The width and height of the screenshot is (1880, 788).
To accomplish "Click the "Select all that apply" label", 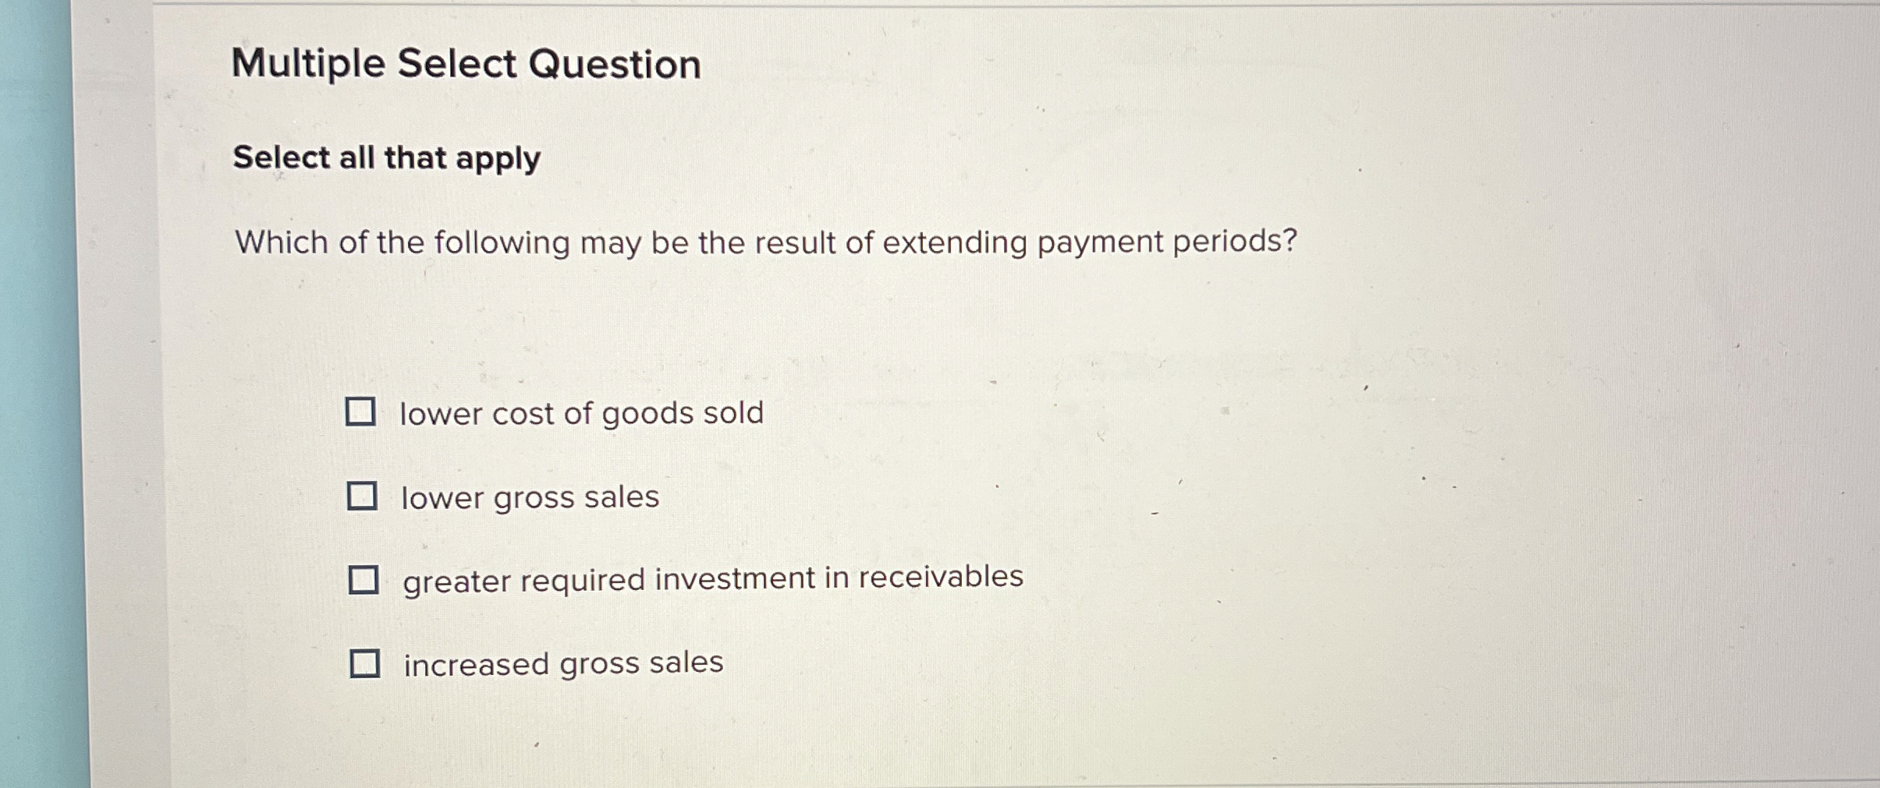I will (386, 159).
